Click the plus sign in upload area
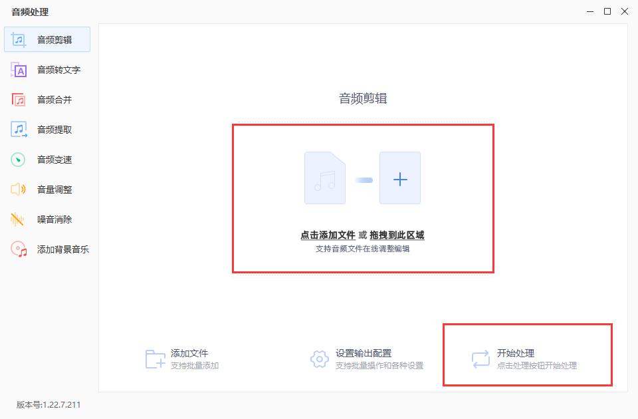 [400, 178]
